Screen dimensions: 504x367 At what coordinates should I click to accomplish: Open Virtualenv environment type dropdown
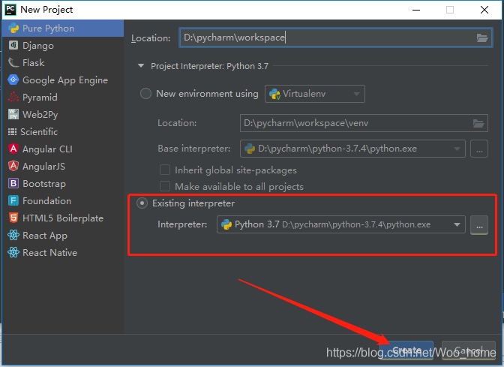pos(315,94)
